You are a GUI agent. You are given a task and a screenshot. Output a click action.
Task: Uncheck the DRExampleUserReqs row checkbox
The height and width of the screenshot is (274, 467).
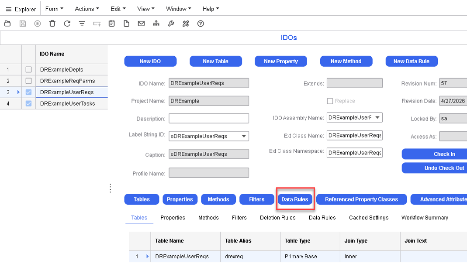[28, 92]
